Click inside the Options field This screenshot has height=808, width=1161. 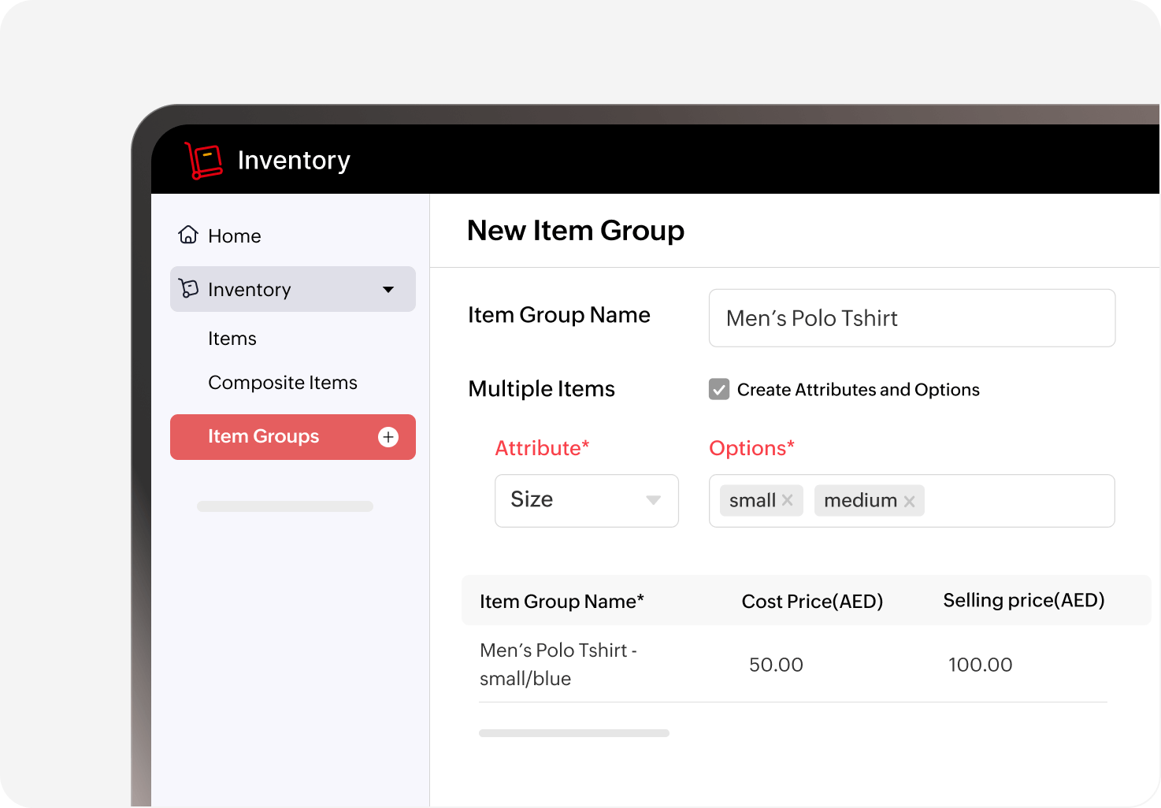pyautogui.click(x=1008, y=500)
